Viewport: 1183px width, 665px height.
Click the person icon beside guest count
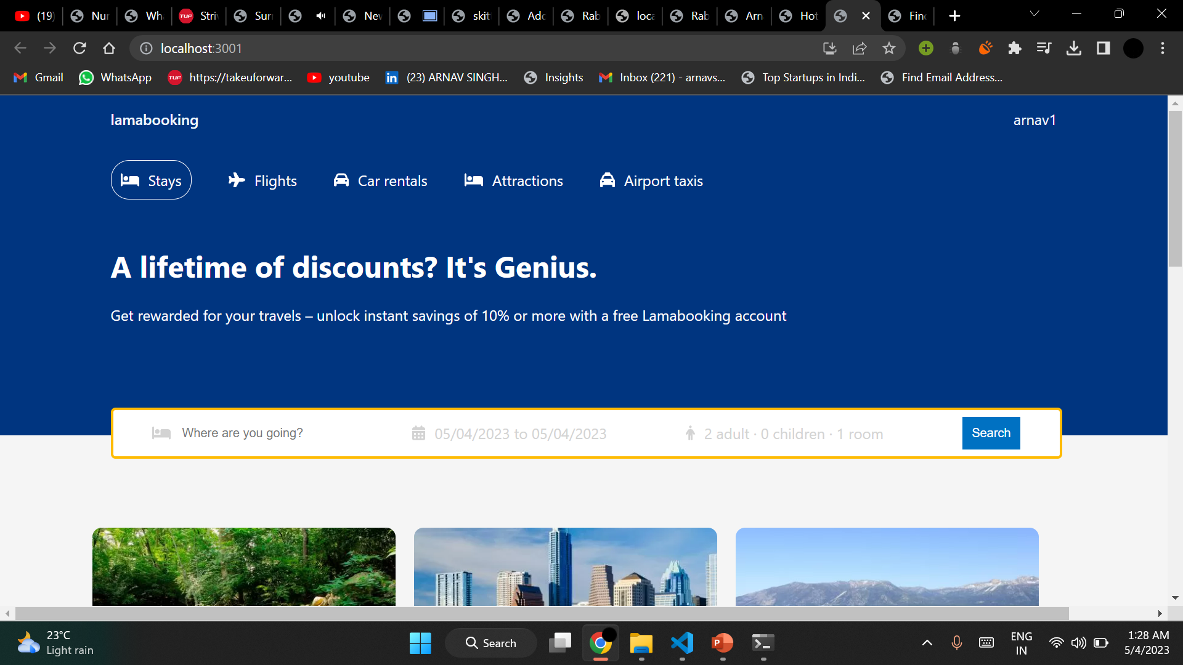pyautogui.click(x=690, y=433)
